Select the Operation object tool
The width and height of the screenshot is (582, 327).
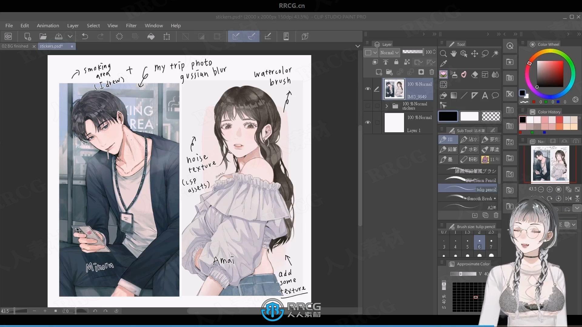pyautogui.click(x=464, y=54)
